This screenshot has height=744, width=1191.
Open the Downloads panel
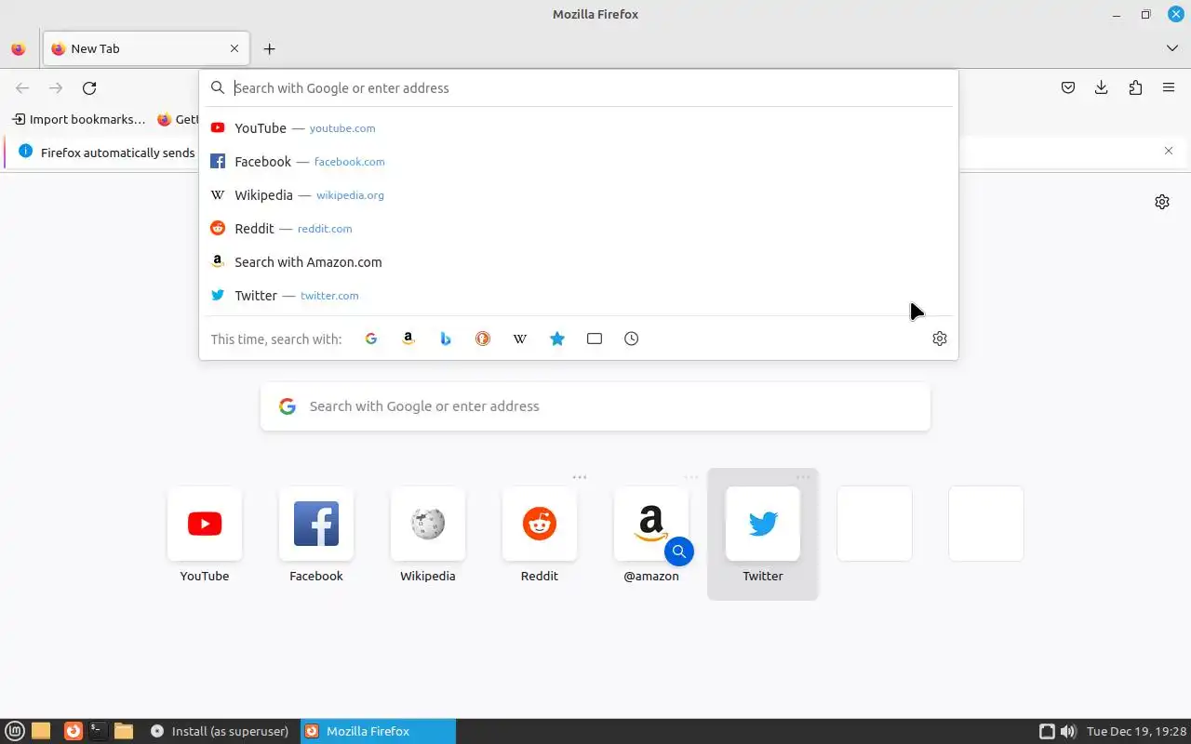(1102, 87)
